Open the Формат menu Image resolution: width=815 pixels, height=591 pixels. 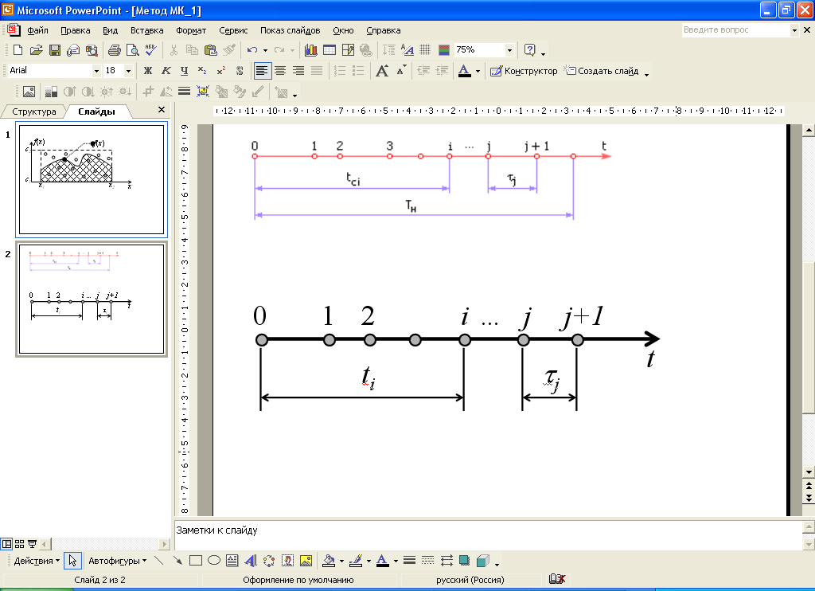(191, 31)
